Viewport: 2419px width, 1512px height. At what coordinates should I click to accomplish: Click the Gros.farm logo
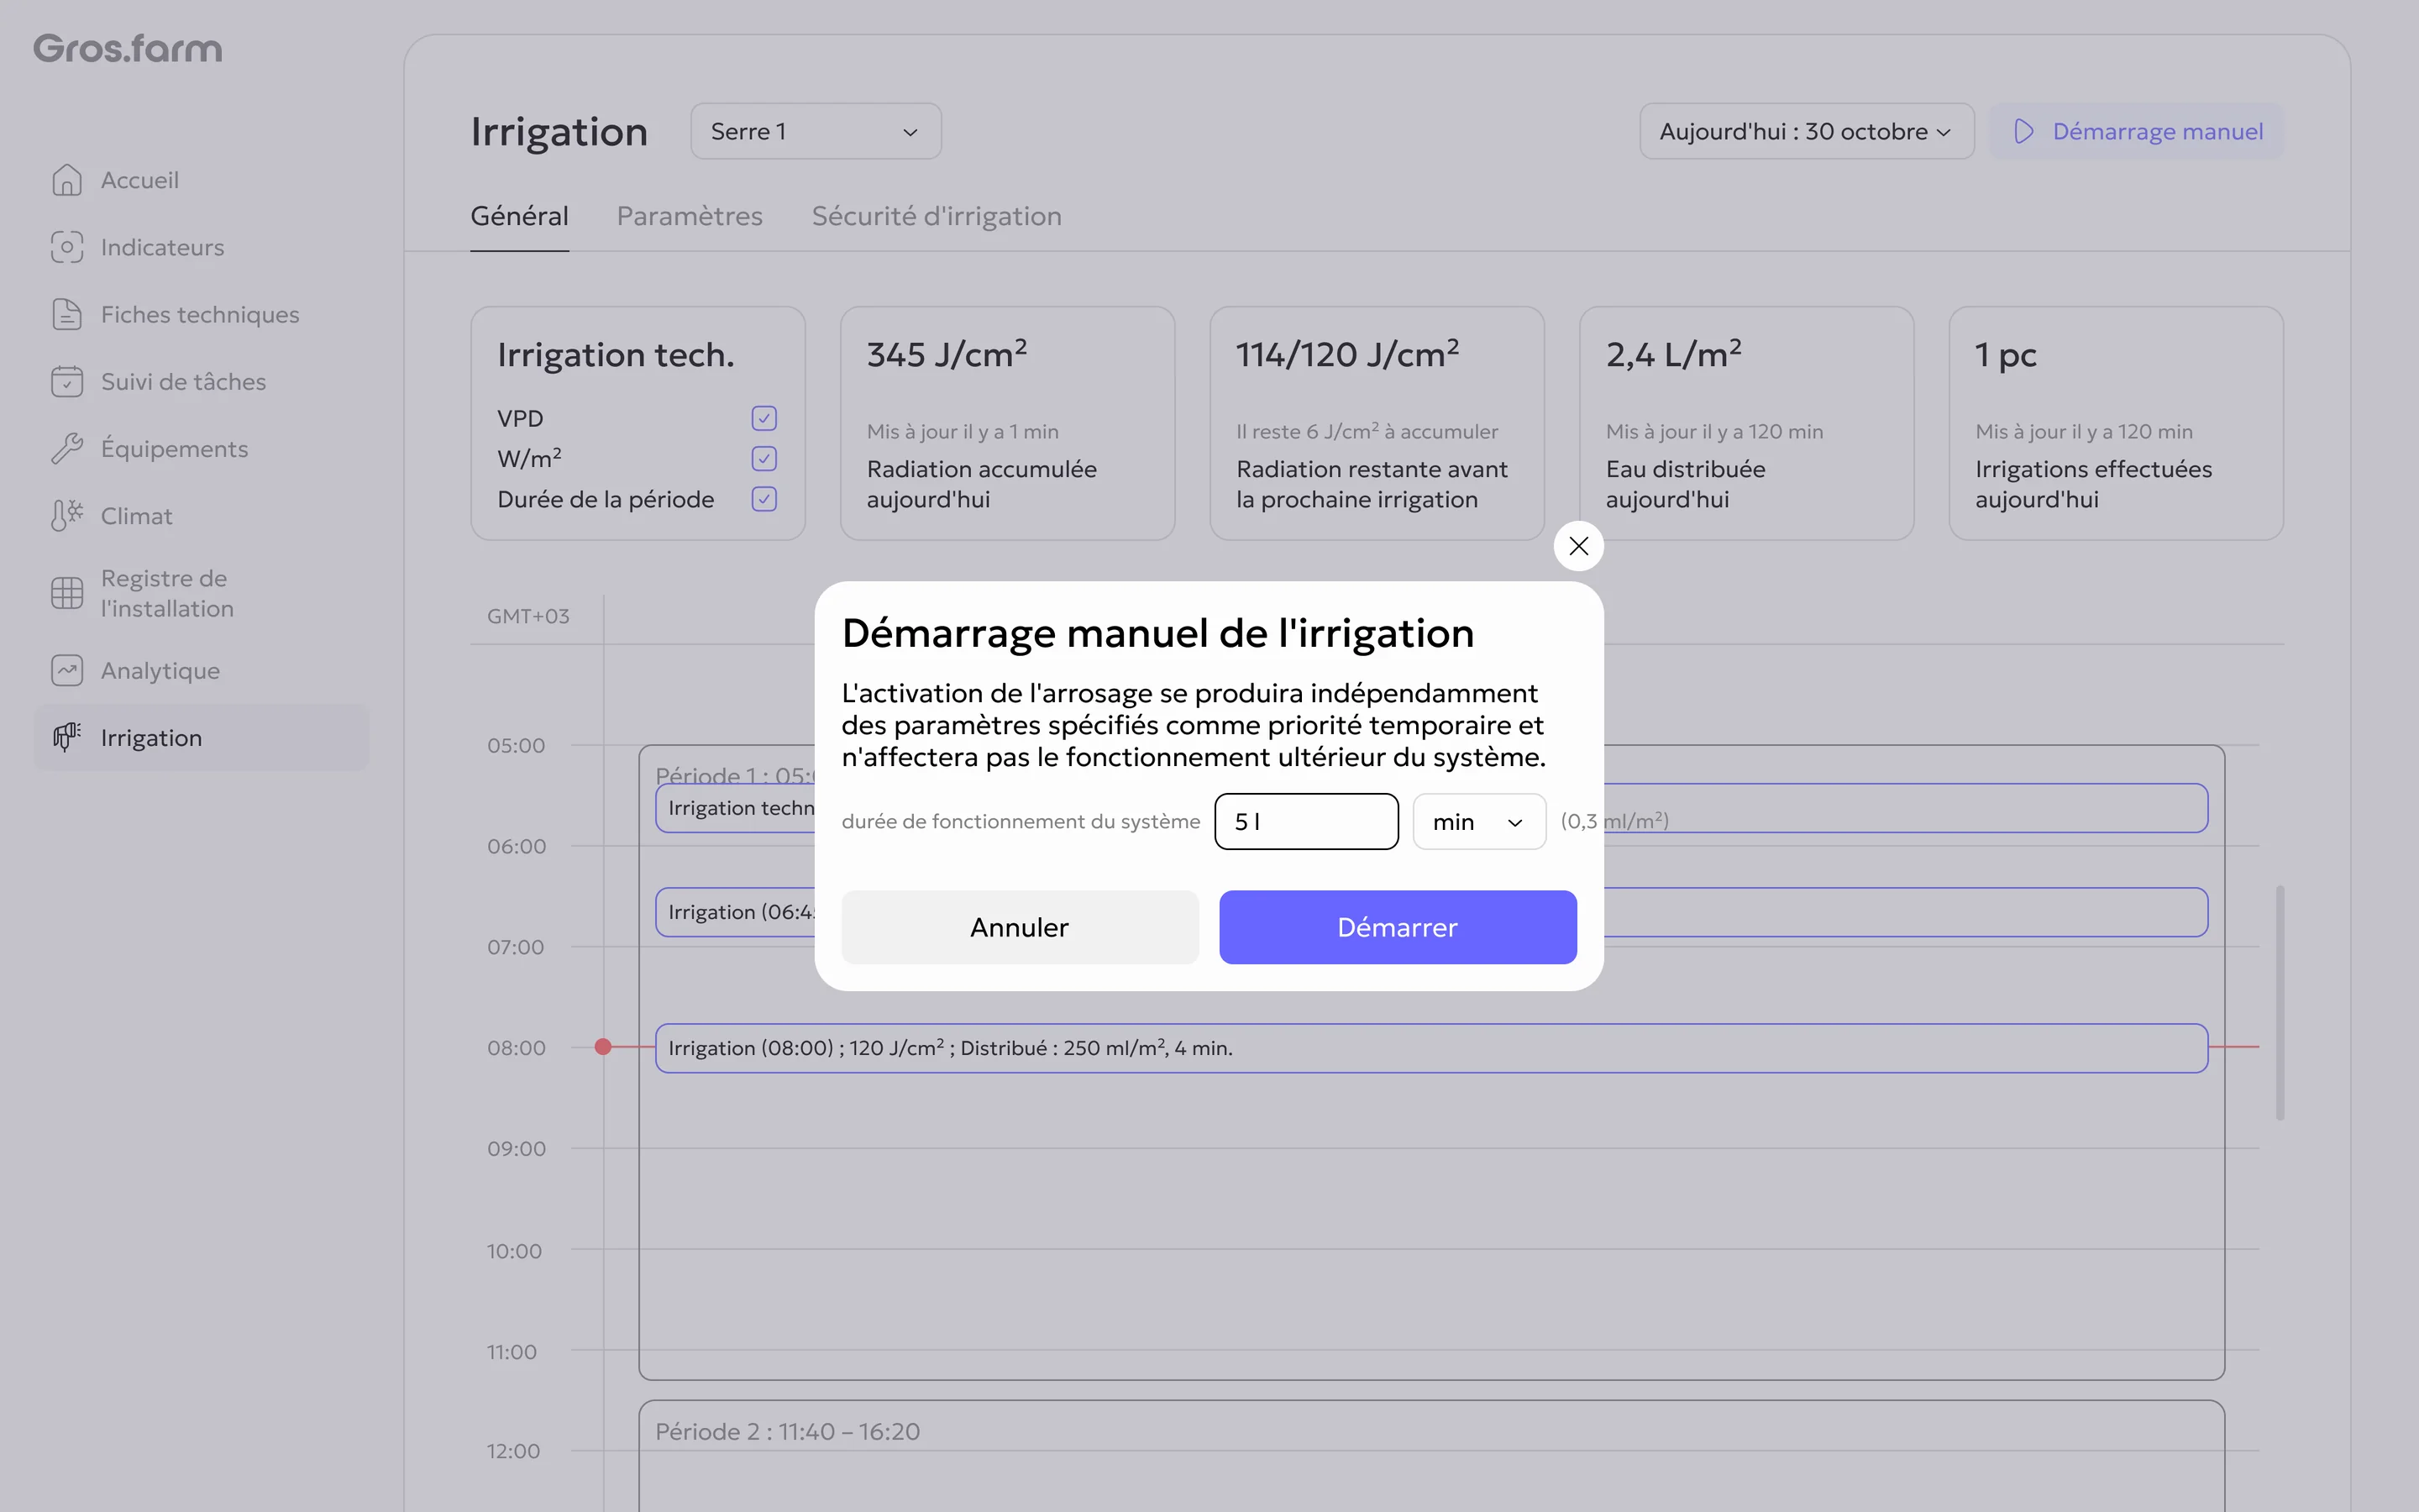(x=128, y=48)
